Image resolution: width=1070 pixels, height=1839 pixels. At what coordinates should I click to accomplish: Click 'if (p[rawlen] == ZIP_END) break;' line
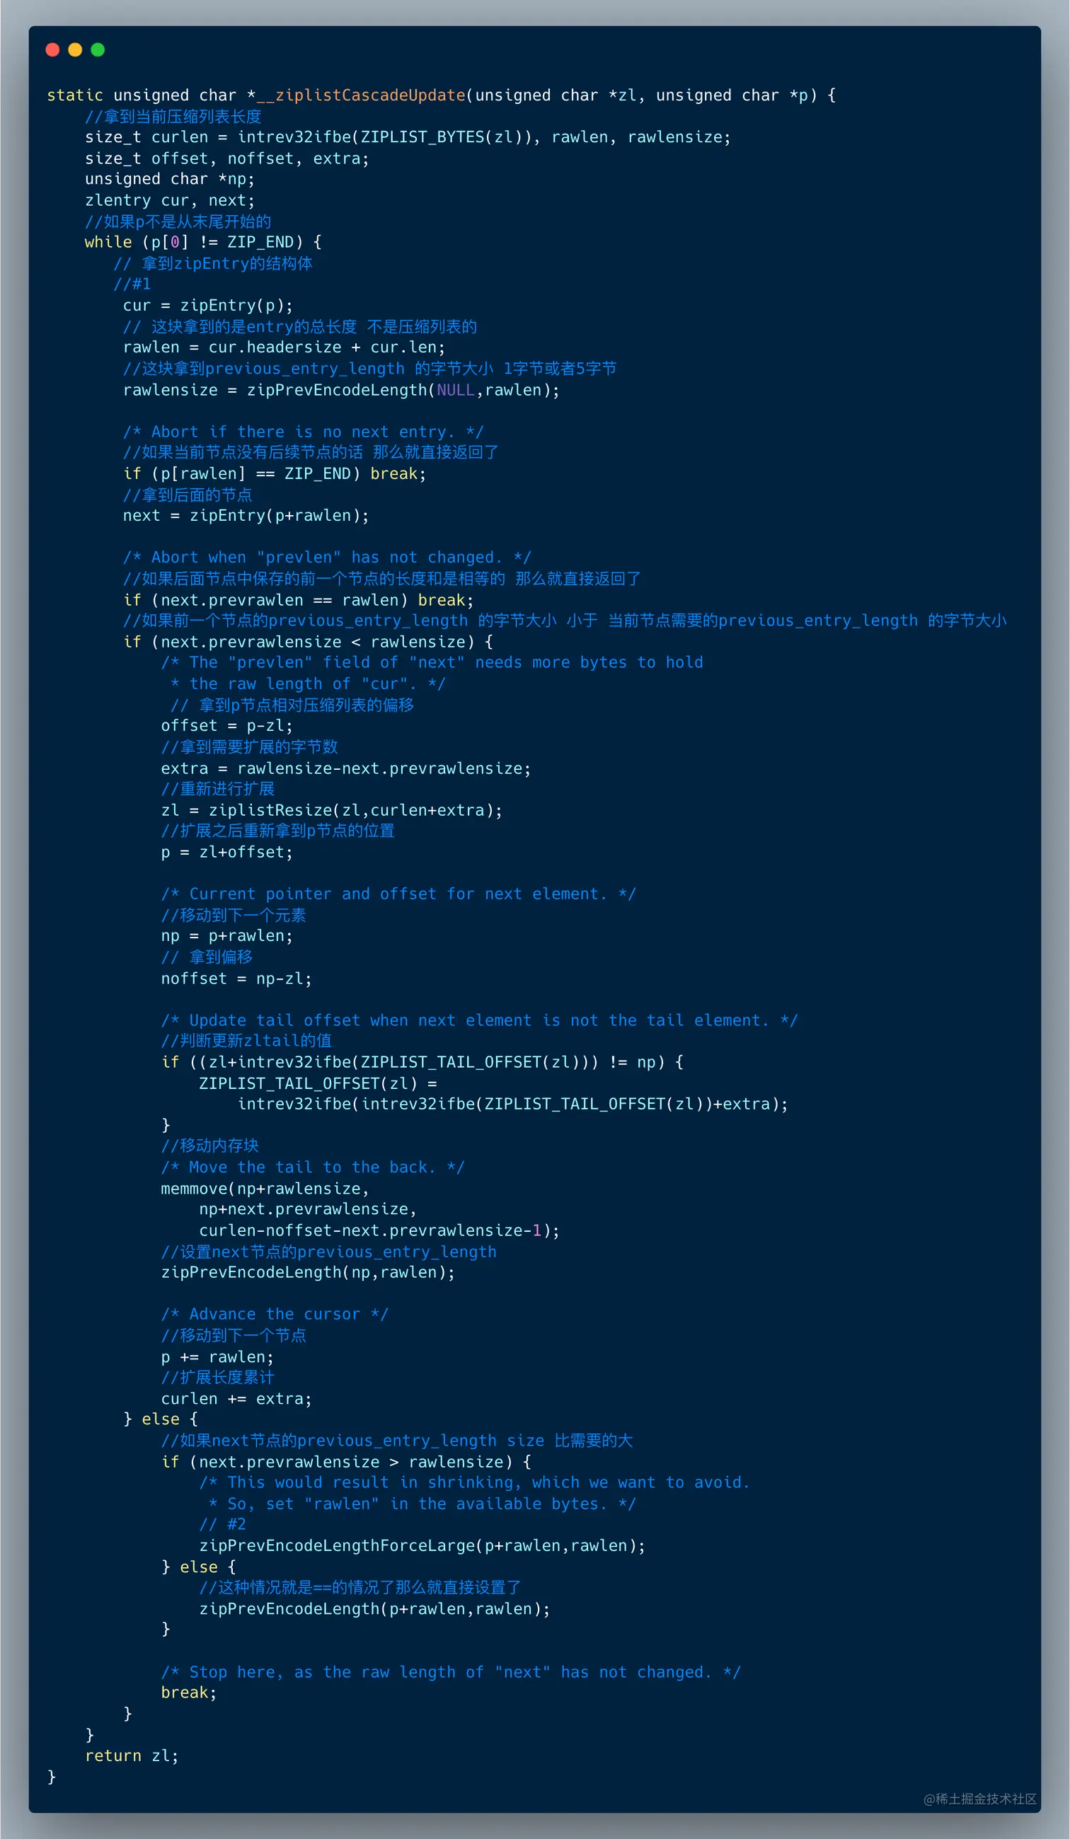click(275, 473)
